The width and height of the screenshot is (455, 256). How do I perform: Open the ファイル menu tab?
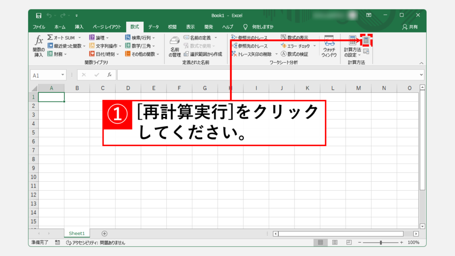coord(39,27)
